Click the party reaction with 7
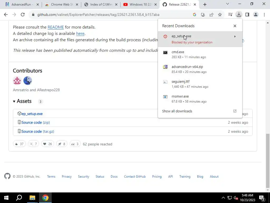The width and height of the screenshot is (270, 203). tap(33, 144)
